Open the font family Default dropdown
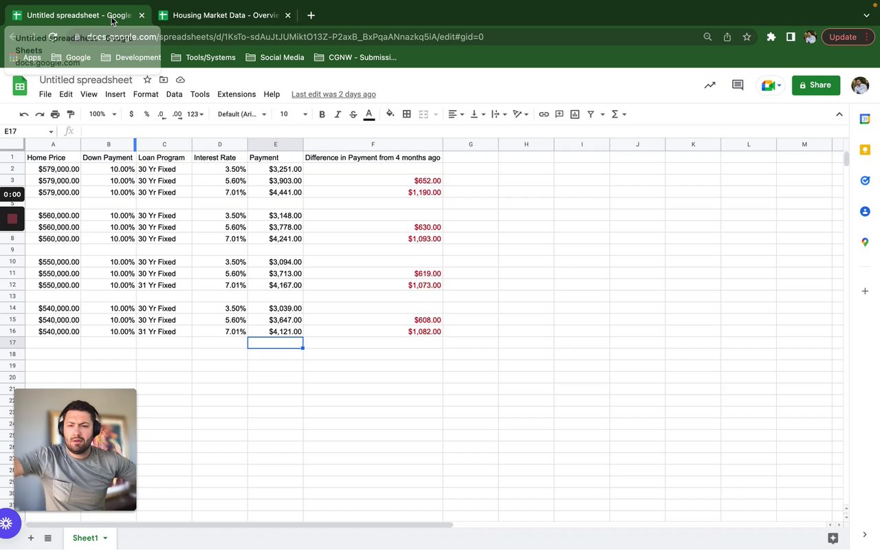 tap(241, 114)
